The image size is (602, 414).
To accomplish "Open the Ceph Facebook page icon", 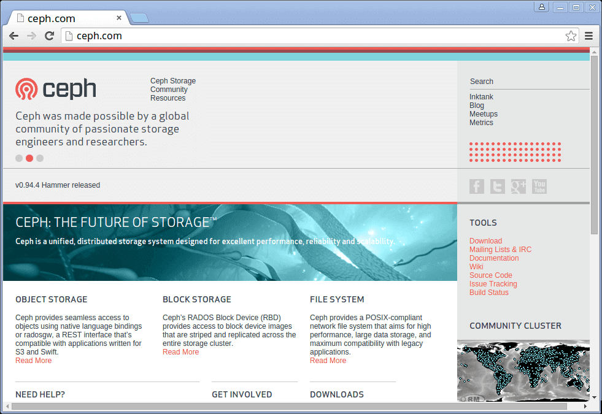I will (x=476, y=186).
